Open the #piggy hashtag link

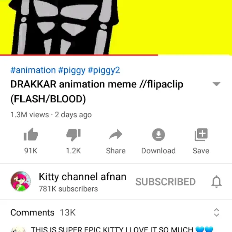tap(72, 70)
